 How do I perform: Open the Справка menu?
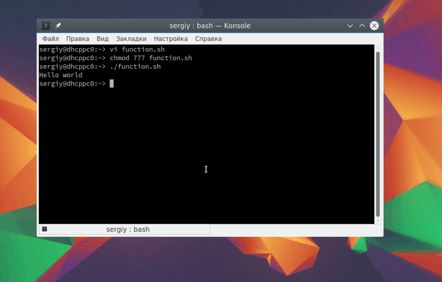pos(208,39)
